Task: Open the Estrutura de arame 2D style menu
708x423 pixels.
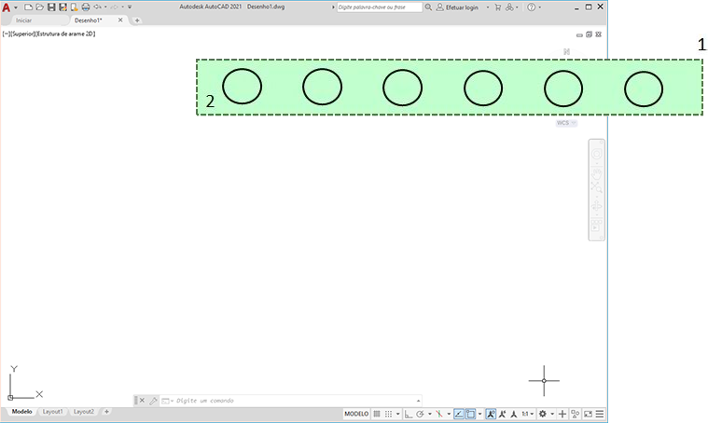Action: pyautogui.click(x=65, y=34)
